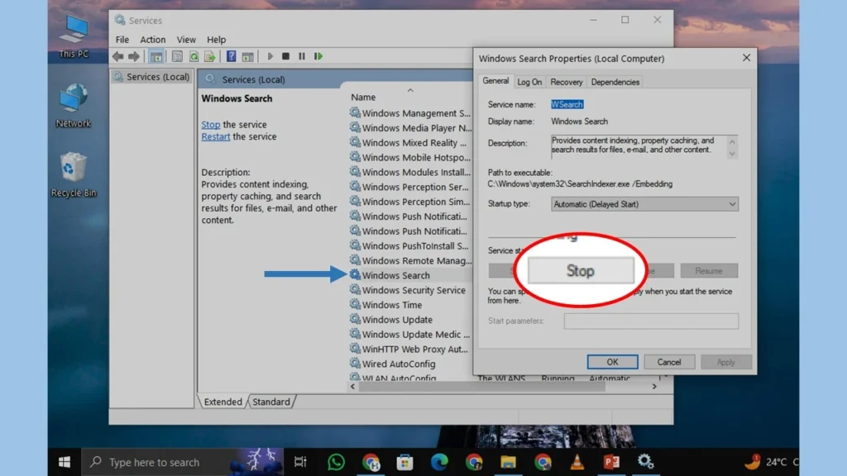Click the highlighted WSearch service name
Screen dimensions: 847x476
pyautogui.click(x=567, y=105)
